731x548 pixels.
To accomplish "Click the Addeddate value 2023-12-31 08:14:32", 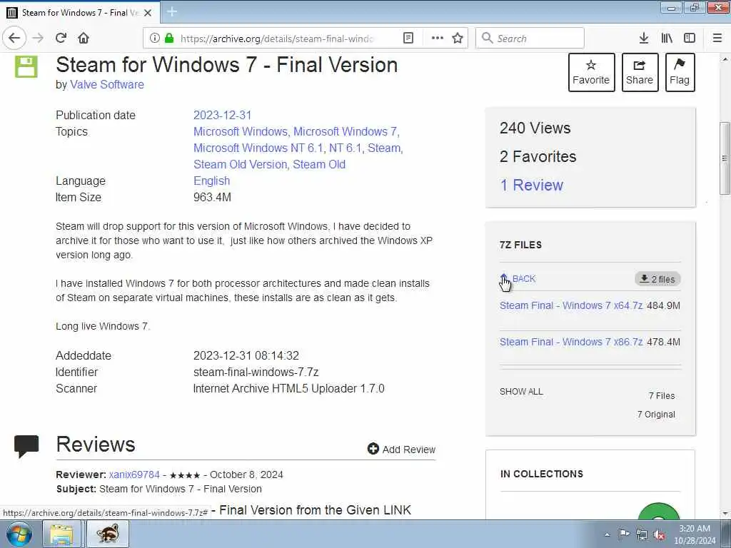I will point(246,355).
